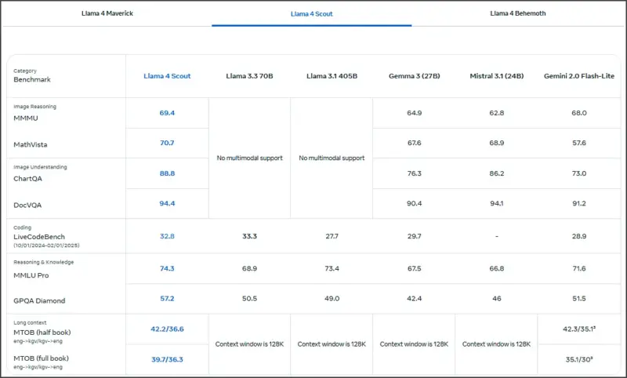Click Llama 4 Scout MathVista score 70.7
The width and height of the screenshot is (627, 378).
[167, 143]
